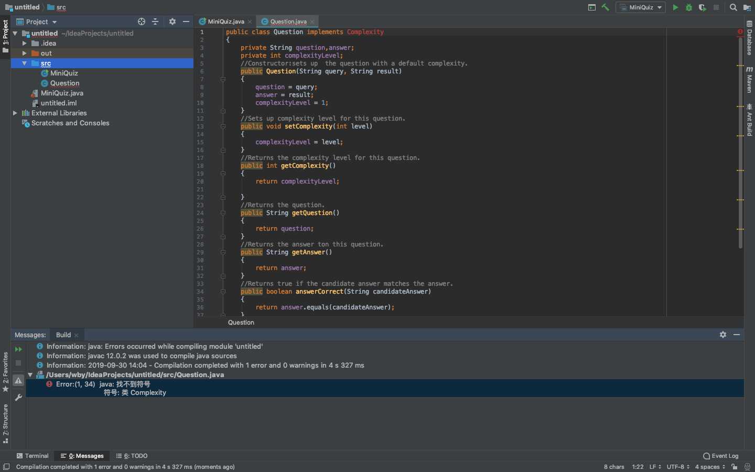Change UTF-8 file encoding
The width and height of the screenshot is (755, 472).
pos(678,467)
